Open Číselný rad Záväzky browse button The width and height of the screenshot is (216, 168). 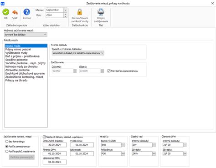(x=154, y=154)
